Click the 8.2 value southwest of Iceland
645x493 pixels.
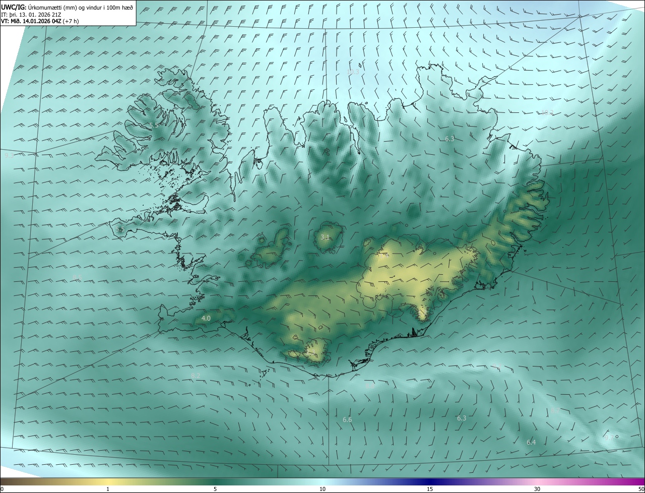(x=196, y=376)
